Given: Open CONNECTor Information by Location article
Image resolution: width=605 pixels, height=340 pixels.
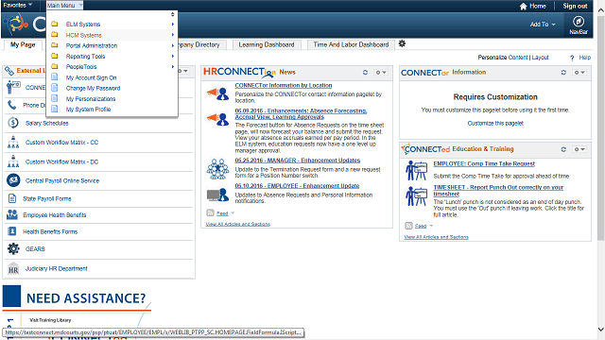Looking at the screenshot, I should (x=284, y=85).
